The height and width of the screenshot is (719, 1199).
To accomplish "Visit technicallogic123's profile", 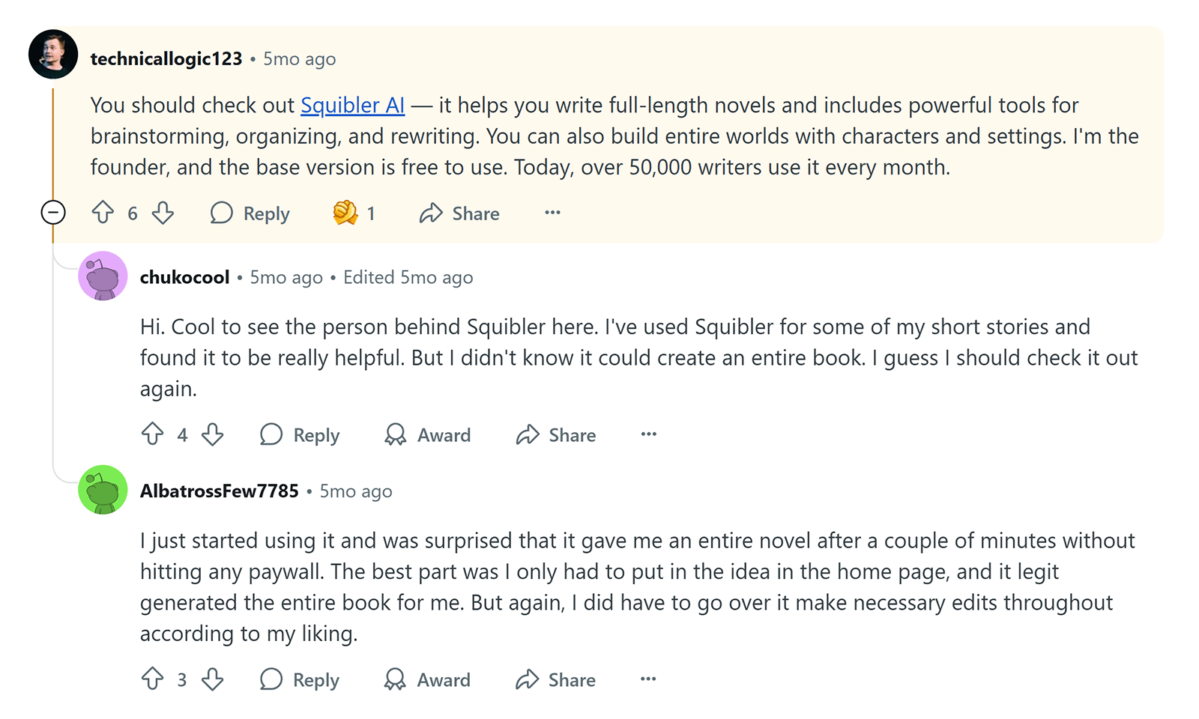I will tap(166, 58).
